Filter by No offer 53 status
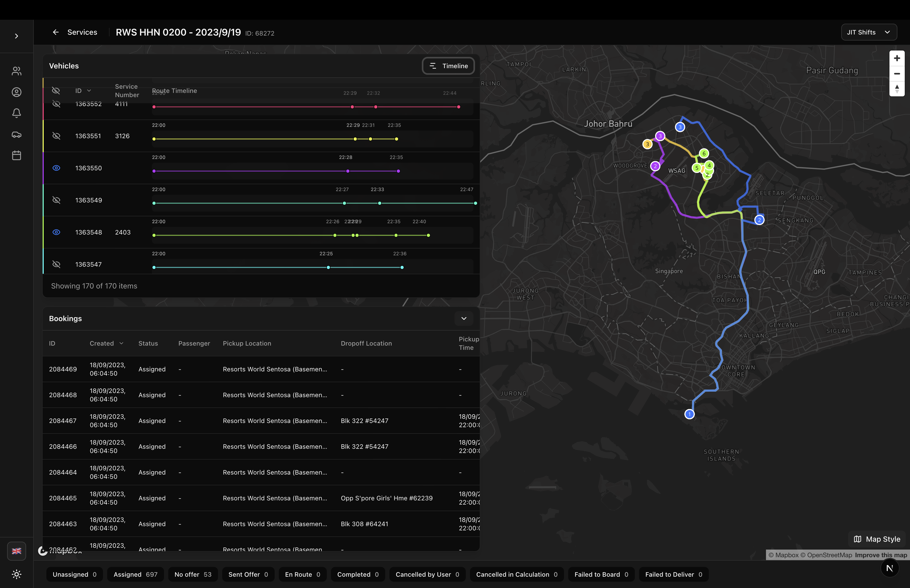Image resolution: width=910 pixels, height=588 pixels. (192, 574)
